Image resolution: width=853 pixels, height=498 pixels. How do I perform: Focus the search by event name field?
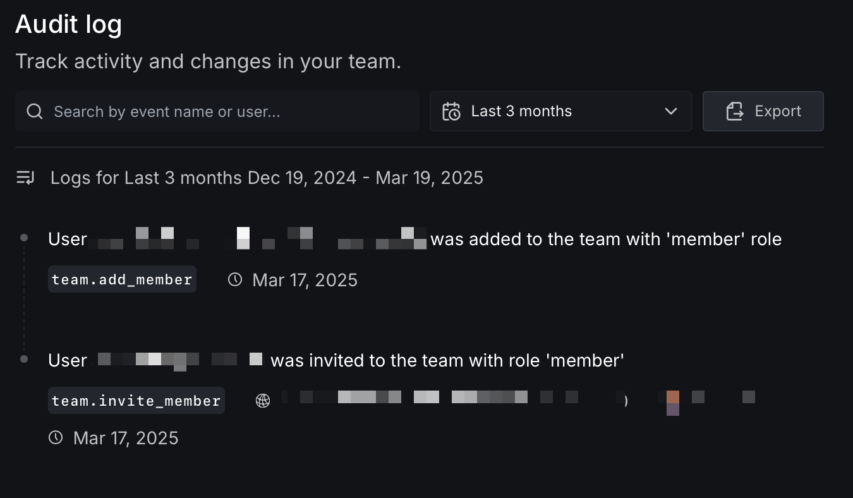(227, 112)
